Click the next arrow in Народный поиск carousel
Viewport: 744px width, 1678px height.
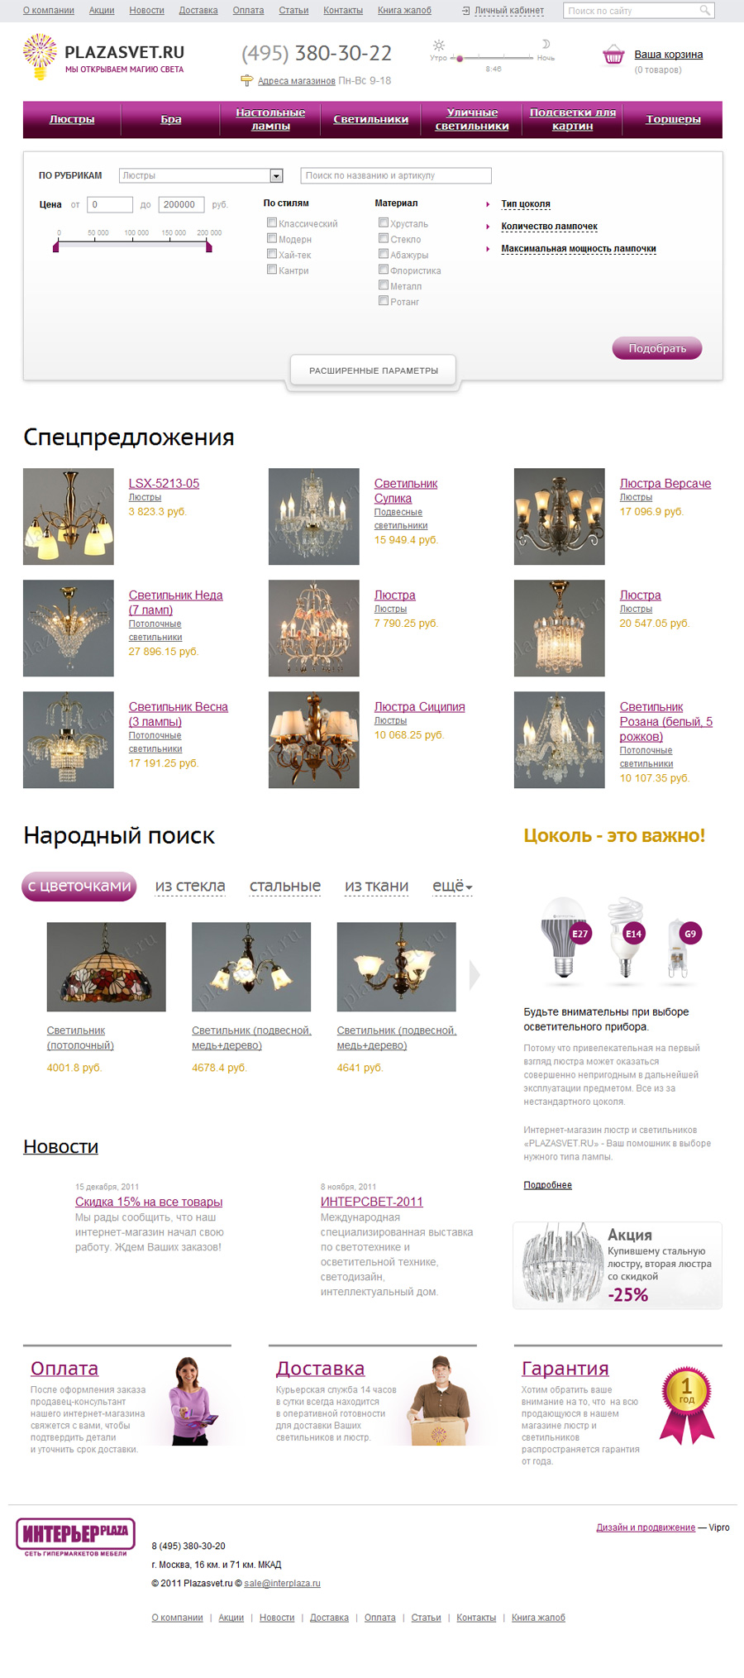[475, 974]
